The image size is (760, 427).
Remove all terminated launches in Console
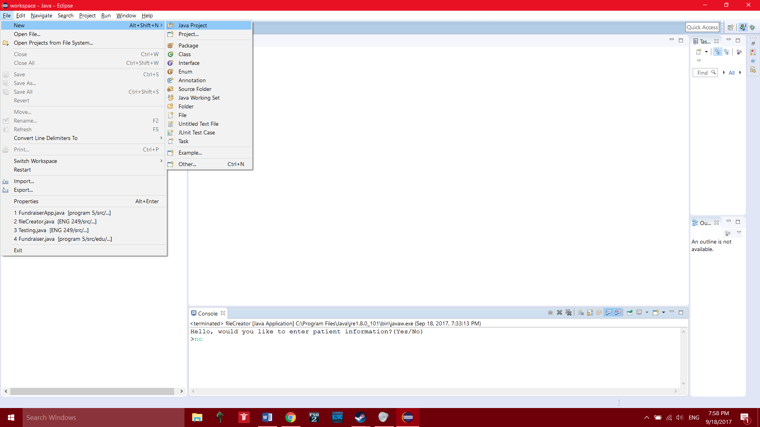coord(569,312)
